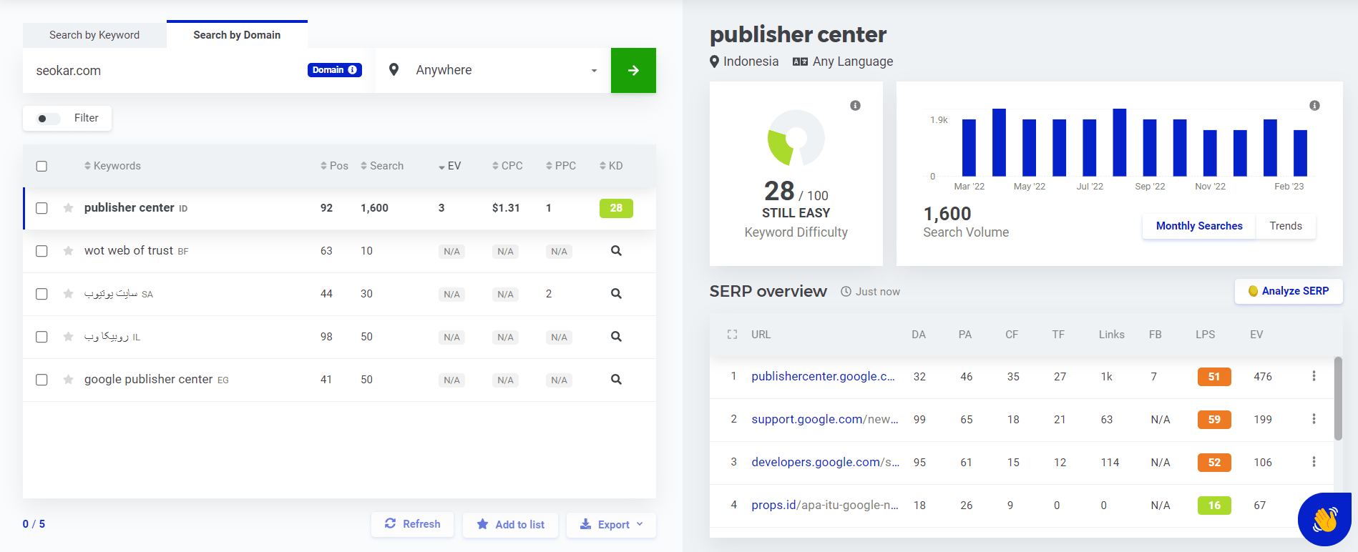Click the Domain info badge
This screenshot has width=1358, height=552.
pyautogui.click(x=335, y=70)
